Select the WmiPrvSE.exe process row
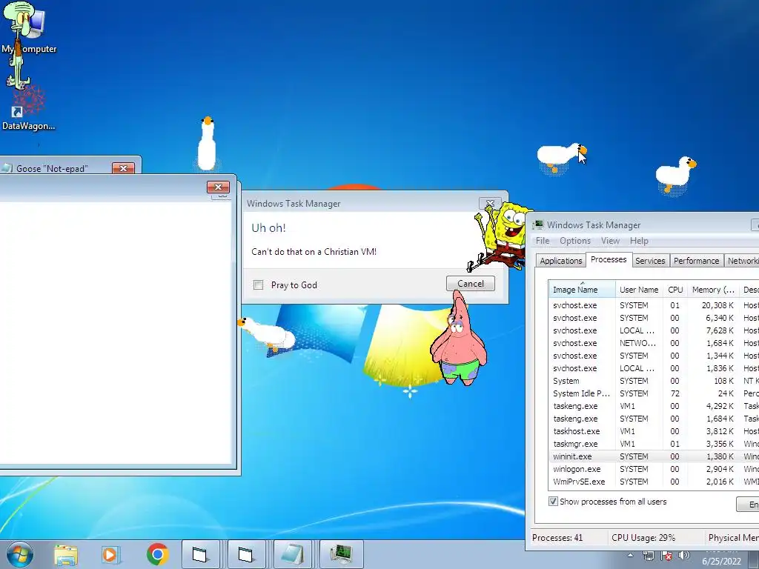The image size is (759, 569). point(654,482)
